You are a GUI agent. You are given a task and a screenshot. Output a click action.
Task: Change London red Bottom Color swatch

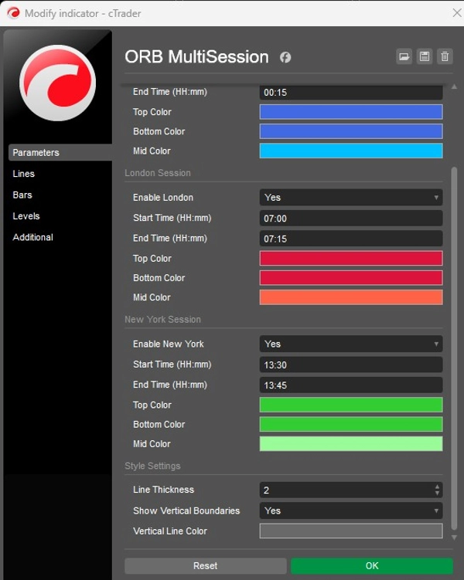351,278
